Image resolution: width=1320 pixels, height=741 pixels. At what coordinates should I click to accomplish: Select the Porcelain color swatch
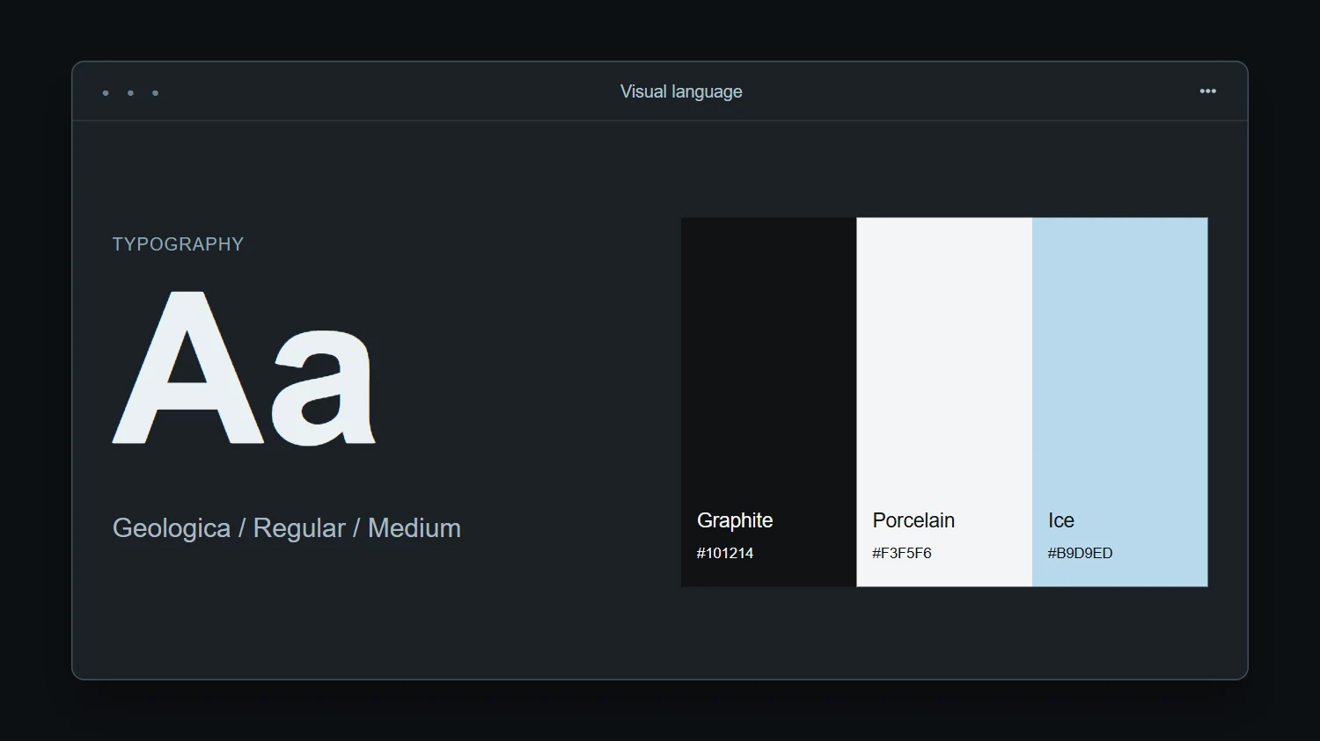coord(944,402)
